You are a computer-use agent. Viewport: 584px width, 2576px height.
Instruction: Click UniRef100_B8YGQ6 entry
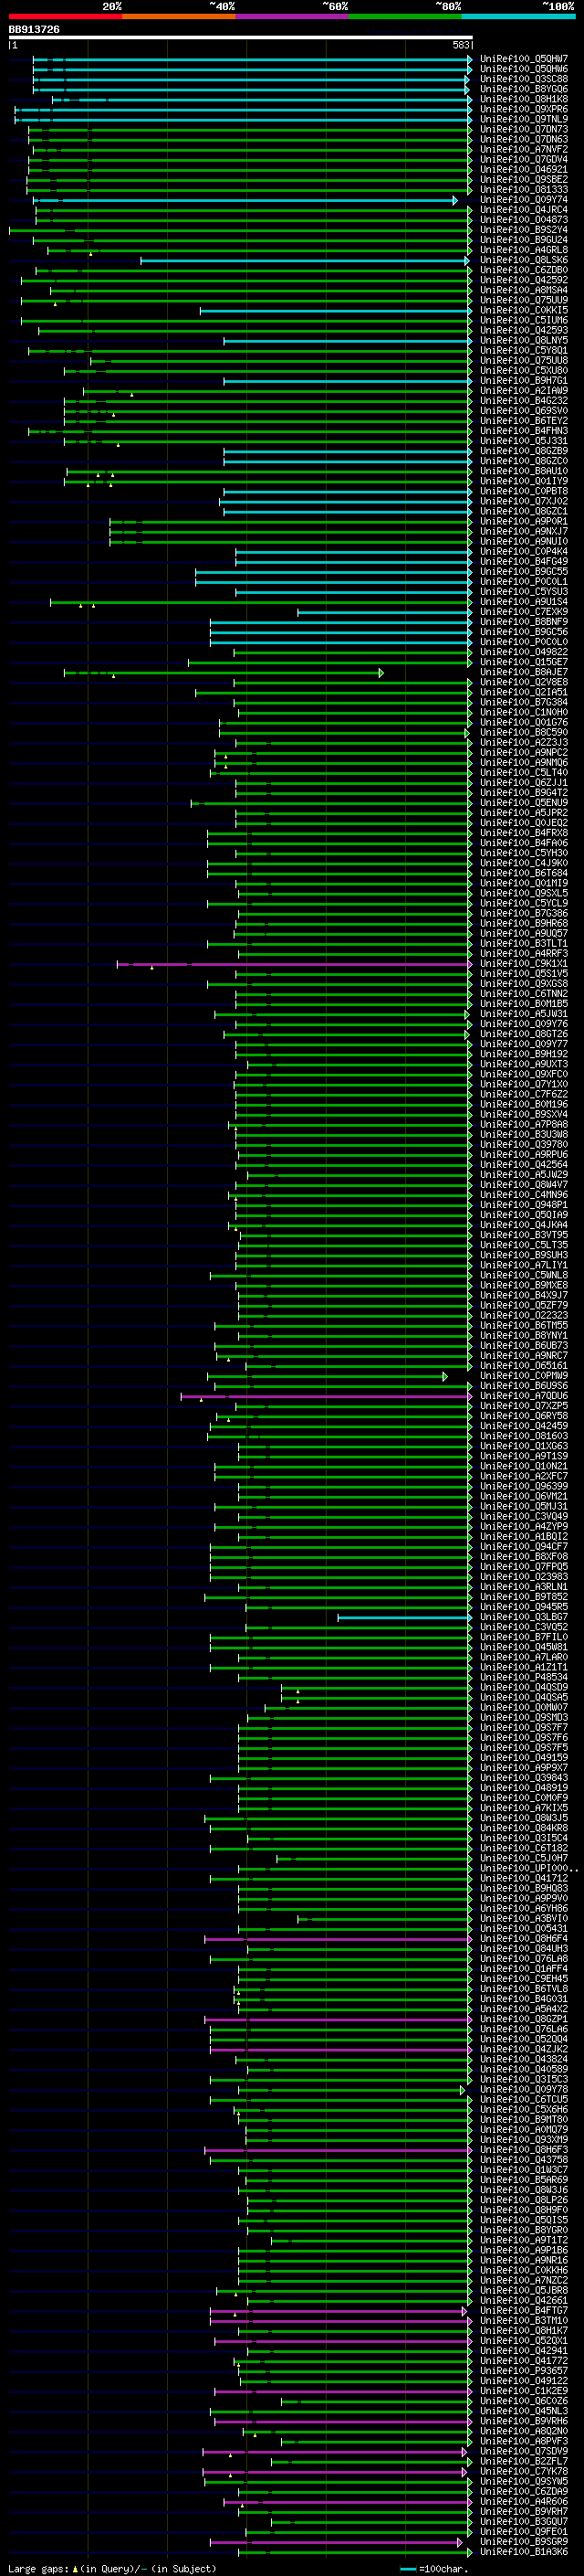(524, 89)
